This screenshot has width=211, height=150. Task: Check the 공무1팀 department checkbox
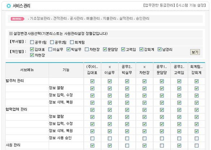(x=32, y=42)
